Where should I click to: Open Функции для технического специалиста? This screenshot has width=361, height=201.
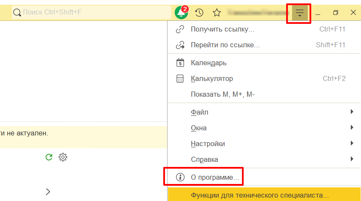[264, 195]
